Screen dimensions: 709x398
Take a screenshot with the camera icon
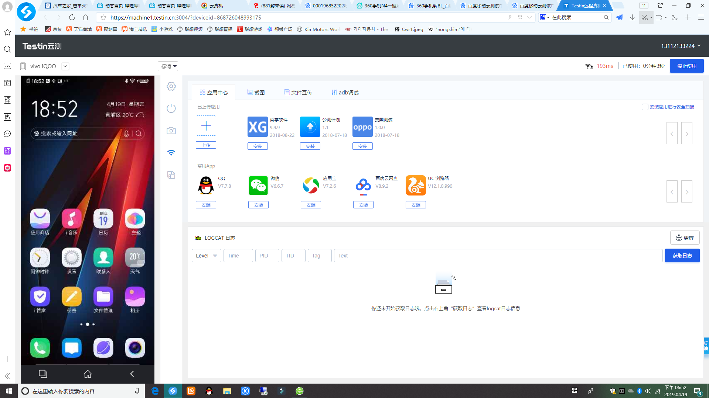point(171,130)
